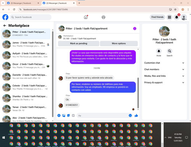Image resolution: width=191 pixels, height=147 pixels.
Task: Click Pitter's profile picture in right panel
Action: [164, 32]
